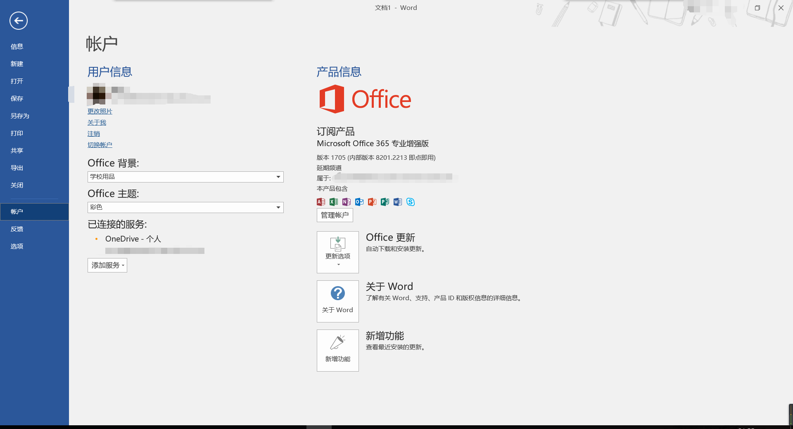Click the 了解有关 Word description text
This screenshot has height=429, width=793.
(445, 298)
